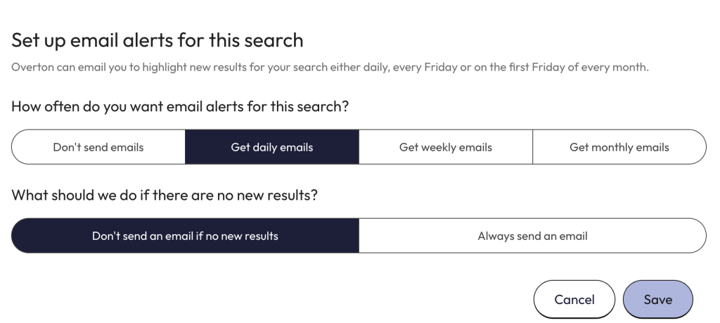The width and height of the screenshot is (720, 323).
Task: Select the "Don't send emails" option
Action: pos(98,147)
